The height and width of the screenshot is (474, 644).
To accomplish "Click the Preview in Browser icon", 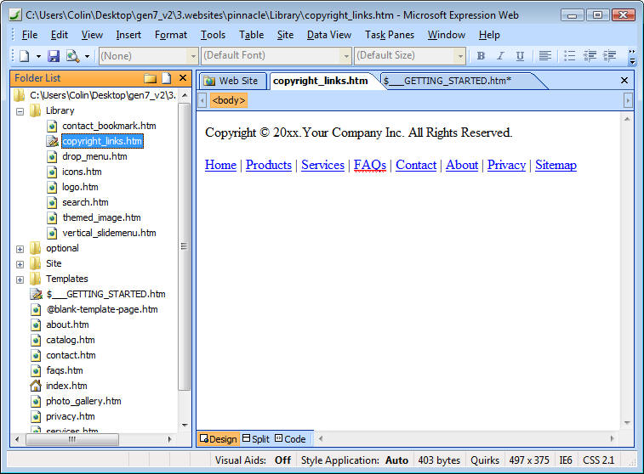I will click(x=72, y=56).
